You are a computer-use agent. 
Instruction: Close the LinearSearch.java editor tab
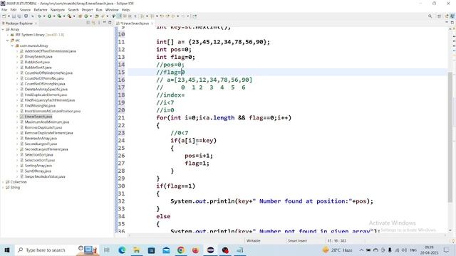pyautogui.click(x=152, y=23)
